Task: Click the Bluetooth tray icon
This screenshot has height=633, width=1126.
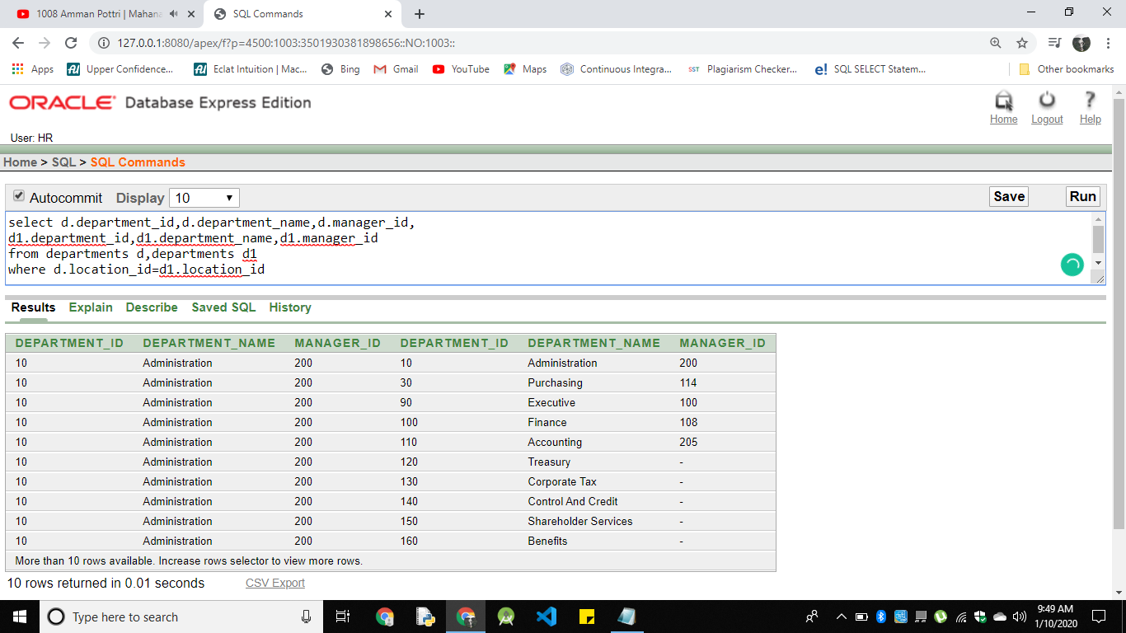Action: [x=880, y=617]
